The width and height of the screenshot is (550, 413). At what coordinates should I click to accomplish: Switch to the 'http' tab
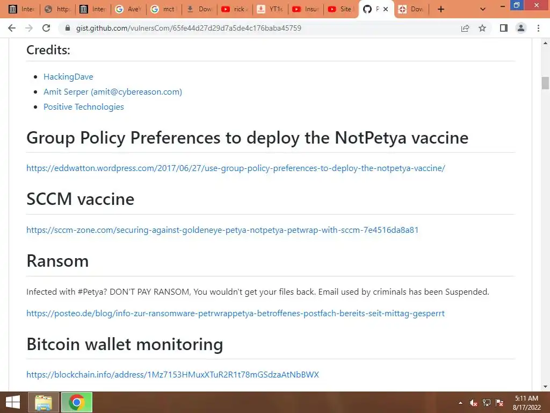coord(57,9)
